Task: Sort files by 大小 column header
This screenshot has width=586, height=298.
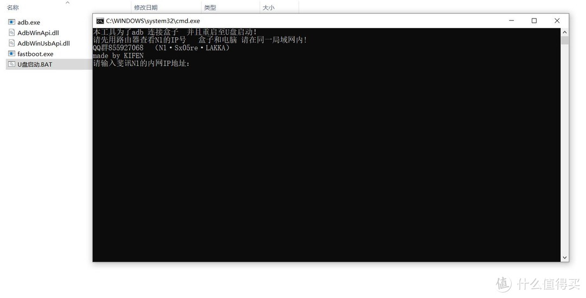Action: pyautogui.click(x=269, y=8)
